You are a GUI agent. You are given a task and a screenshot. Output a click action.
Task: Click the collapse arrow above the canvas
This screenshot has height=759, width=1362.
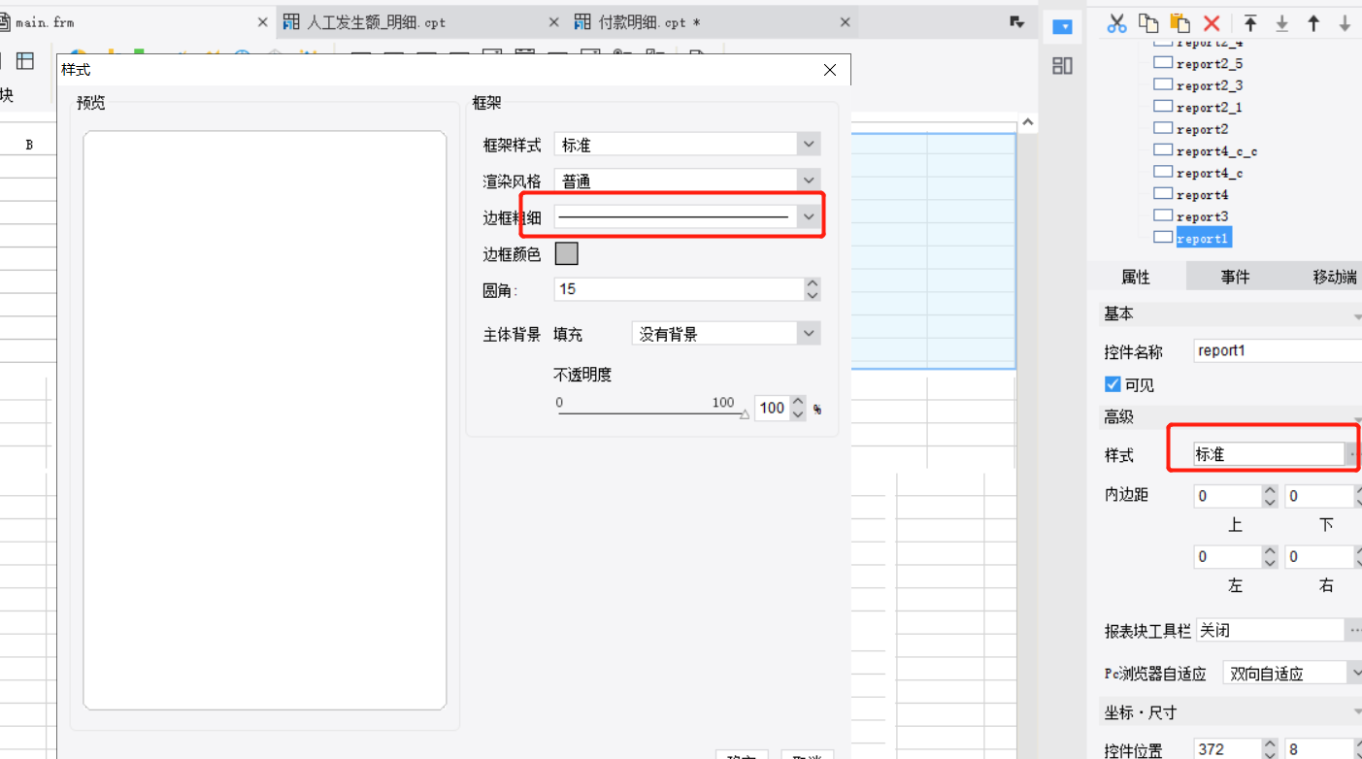(1027, 122)
